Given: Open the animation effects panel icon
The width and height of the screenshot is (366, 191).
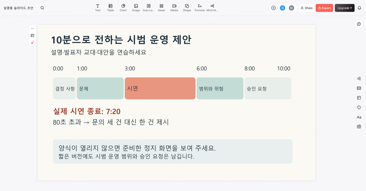Looking at the screenshot, I should point(359,79).
